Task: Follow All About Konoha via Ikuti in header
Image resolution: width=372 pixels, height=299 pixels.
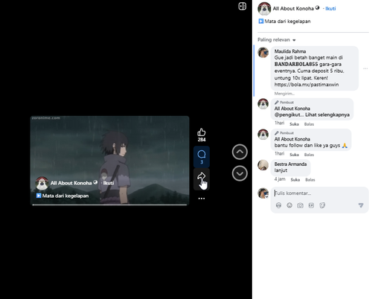Action: 330,9
